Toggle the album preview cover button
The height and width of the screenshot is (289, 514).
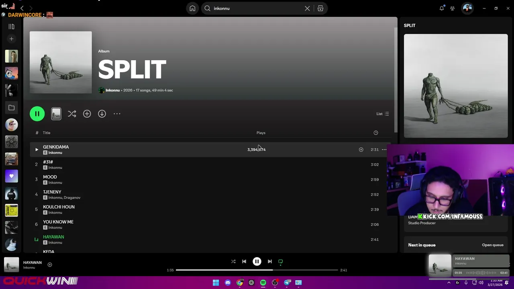[x=56, y=114]
